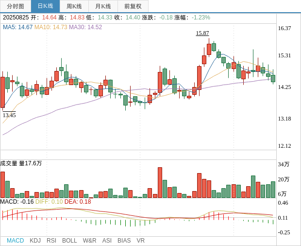Show the BOLL indicator
The width and height of the screenshot is (301, 246).
coord(69,241)
